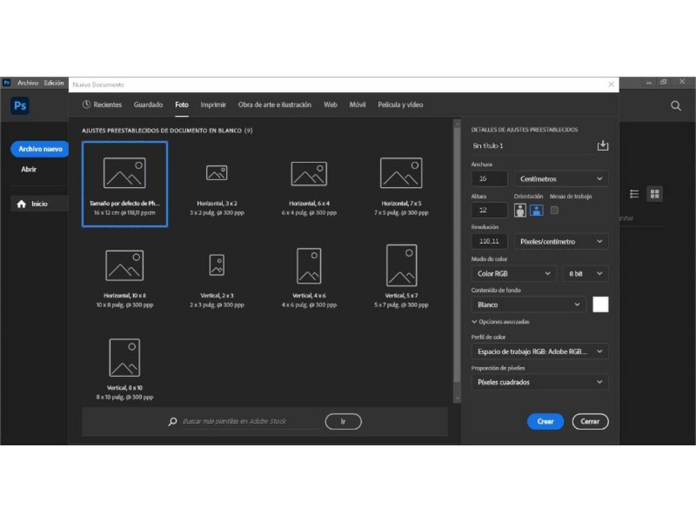Click the Ir search button
The width and height of the screenshot is (696, 522).
(343, 421)
